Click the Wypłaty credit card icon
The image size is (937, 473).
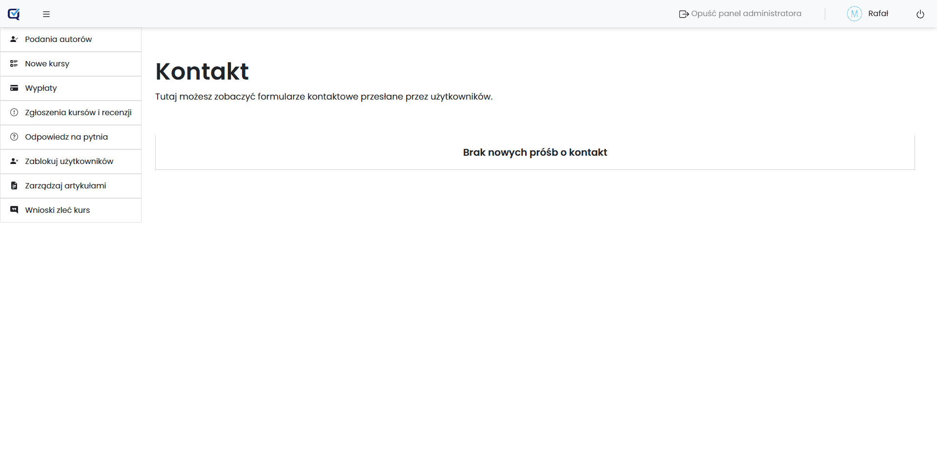(14, 88)
